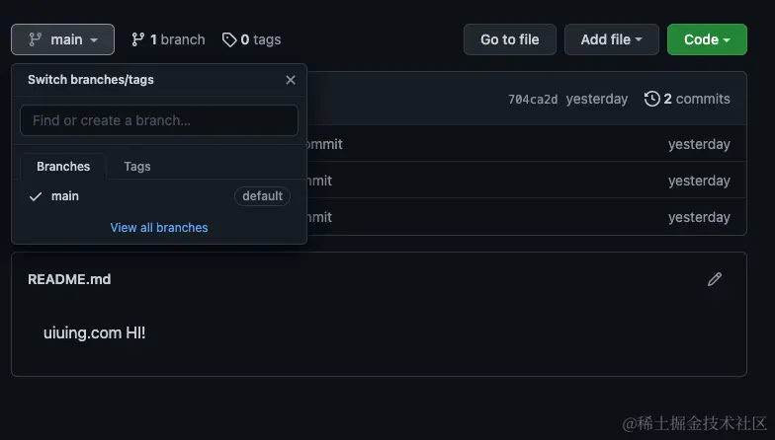
Task: Click the yesterday timestamp next to 704ca2d
Action: [x=597, y=99]
